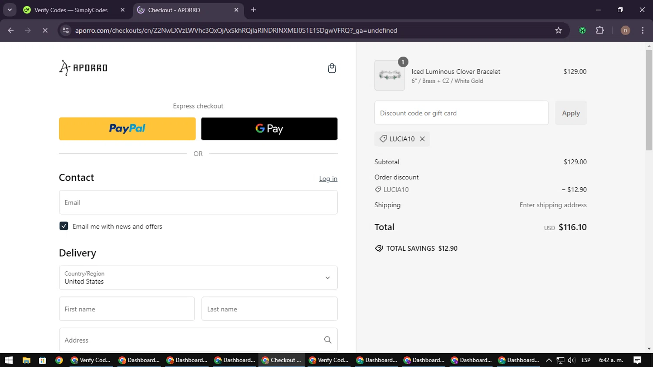Click the taskbar clock showing 6:42 a. m.
Screen dimensions: 653x367
pyautogui.click(x=611, y=360)
